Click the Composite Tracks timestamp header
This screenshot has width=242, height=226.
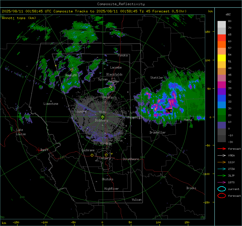tap(94, 11)
